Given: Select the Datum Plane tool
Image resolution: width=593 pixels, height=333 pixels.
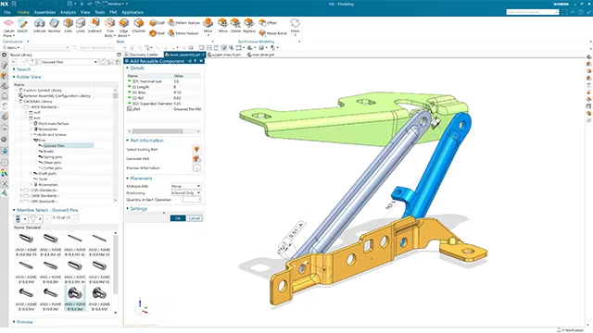Looking at the screenshot, I should (8, 27).
